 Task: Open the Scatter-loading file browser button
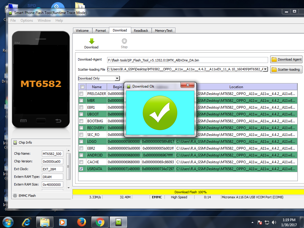click(286, 69)
